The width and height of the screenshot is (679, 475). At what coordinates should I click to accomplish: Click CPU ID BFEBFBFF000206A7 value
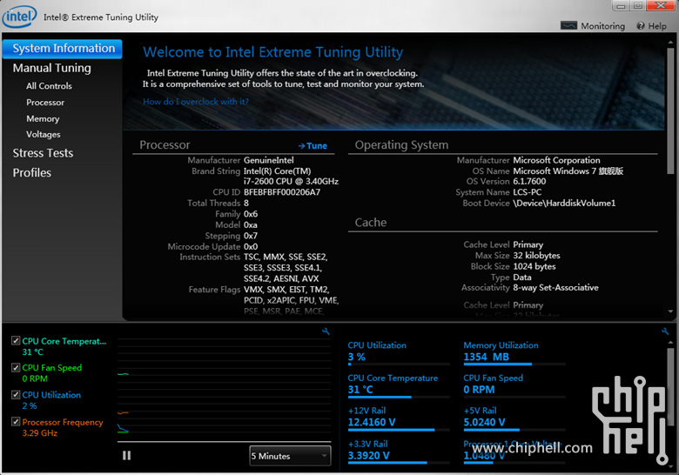pyautogui.click(x=282, y=192)
